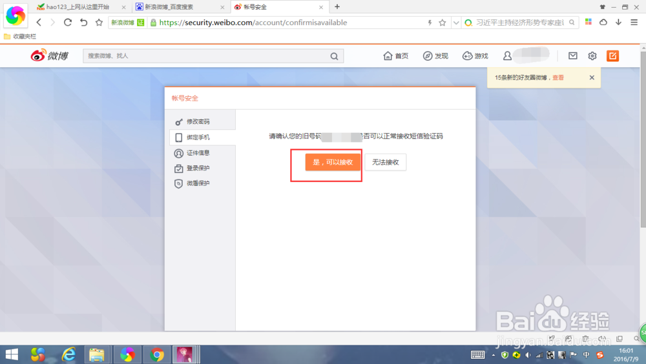The width and height of the screenshot is (646, 364).
Task: Open the downloads arrow icon
Action: pyautogui.click(x=618, y=22)
